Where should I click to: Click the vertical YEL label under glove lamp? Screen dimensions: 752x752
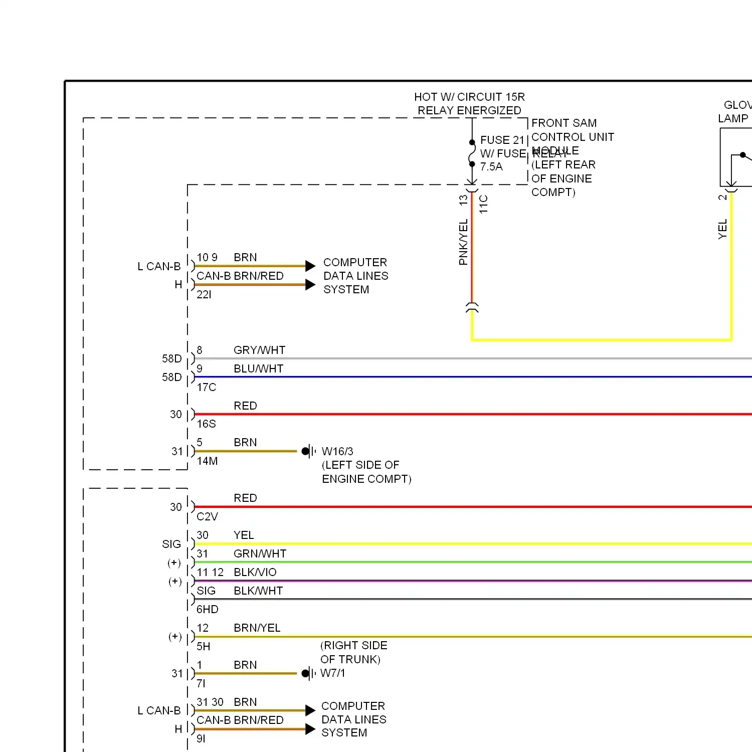pyautogui.click(x=722, y=229)
